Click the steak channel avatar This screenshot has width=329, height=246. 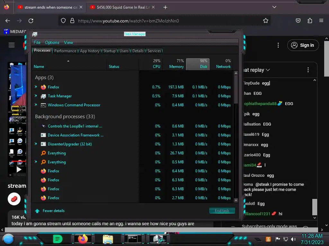tap(14, 199)
